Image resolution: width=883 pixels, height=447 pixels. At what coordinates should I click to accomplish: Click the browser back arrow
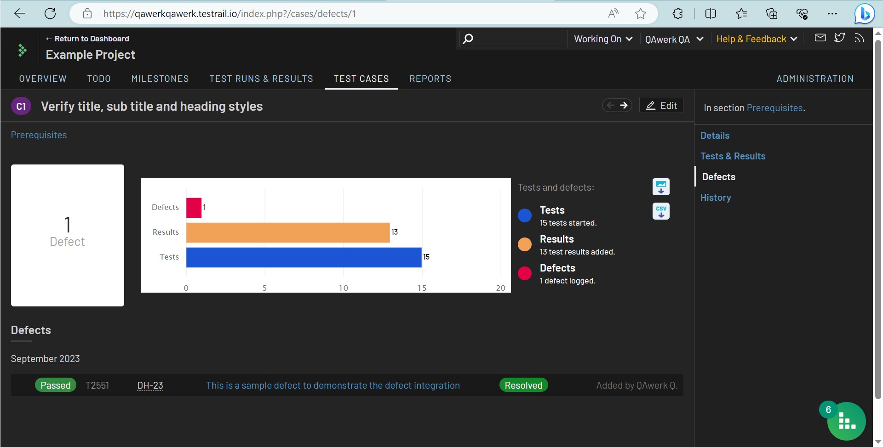(x=20, y=14)
